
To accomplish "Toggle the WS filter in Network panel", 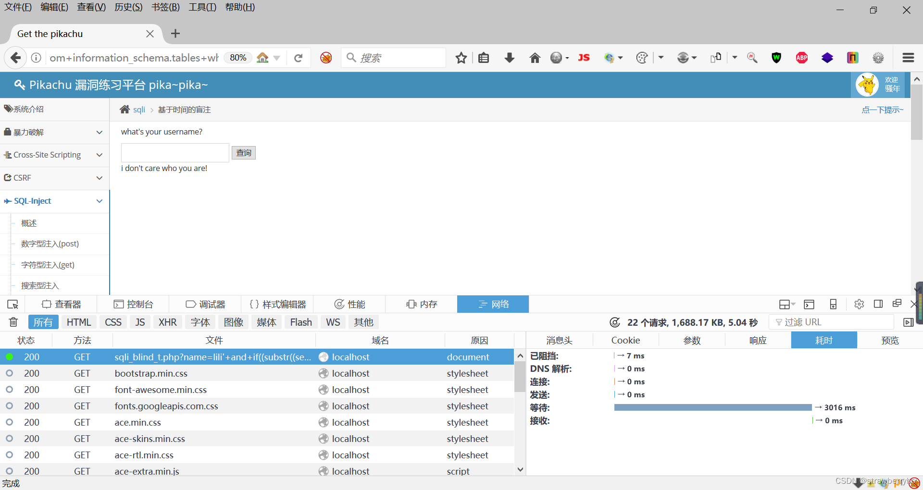I will (333, 322).
